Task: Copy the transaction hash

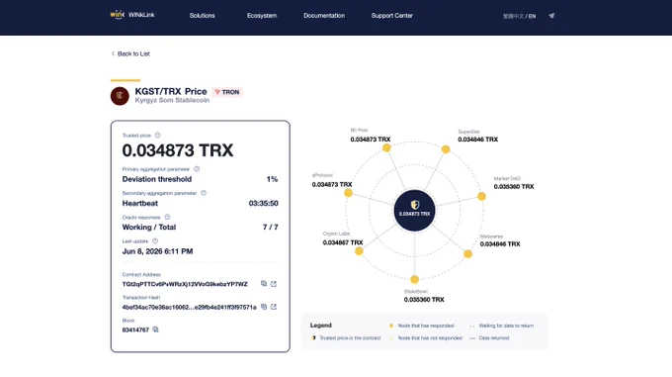Action: coord(264,307)
